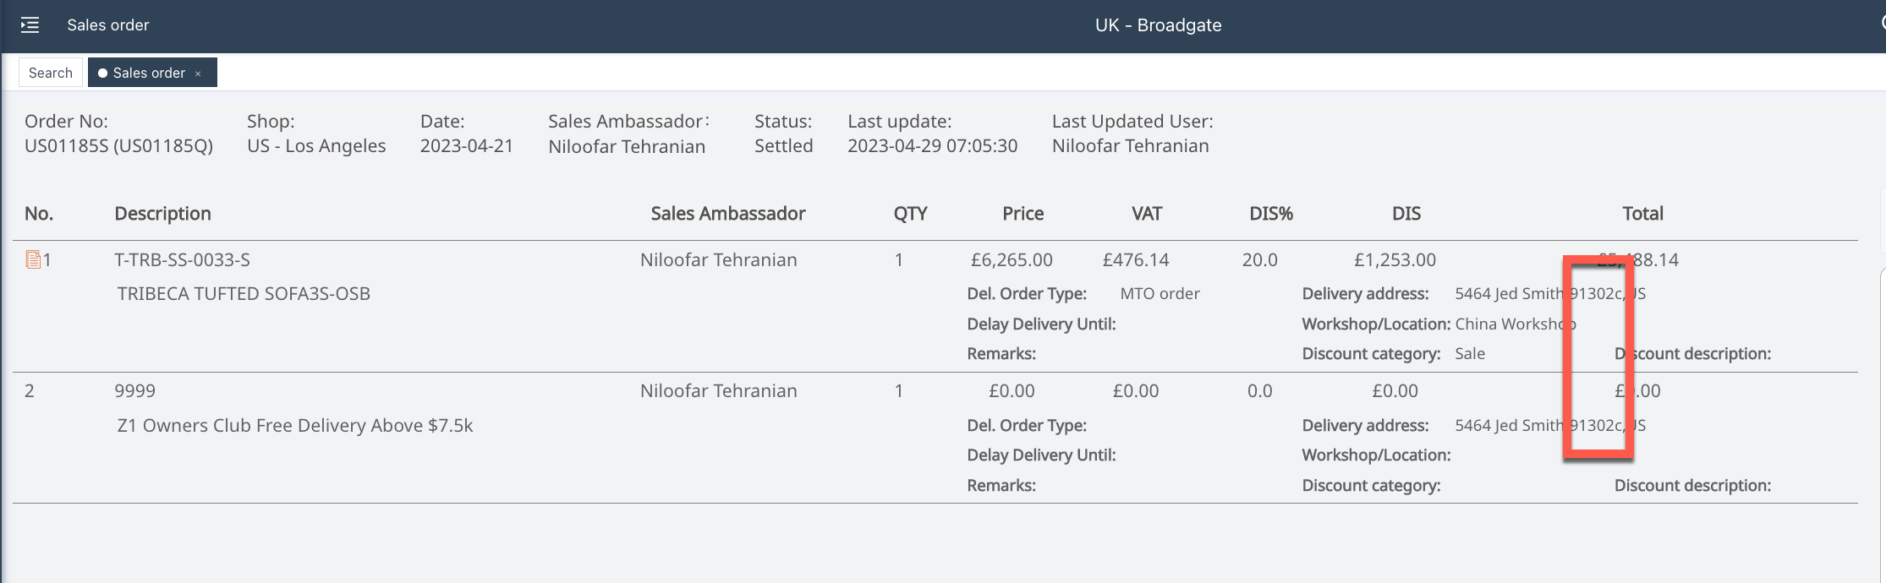This screenshot has height=583, width=1886.
Task: Click the orange document icon on row 1
Action: [x=33, y=259]
